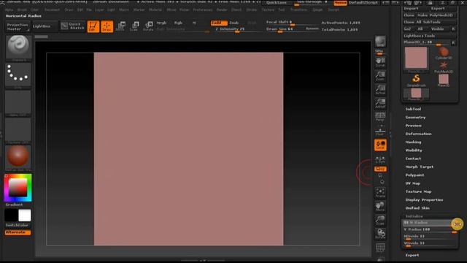Select the Rotate icon in right shelf
The height and width of the screenshot is (263, 467).
click(x=380, y=234)
